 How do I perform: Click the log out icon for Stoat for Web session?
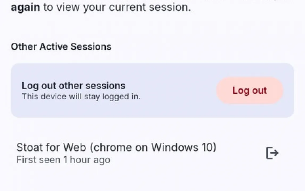click(272, 153)
